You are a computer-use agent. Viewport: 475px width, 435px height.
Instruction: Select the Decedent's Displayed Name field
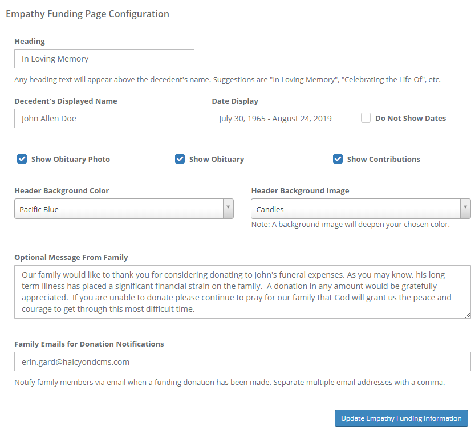click(104, 119)
